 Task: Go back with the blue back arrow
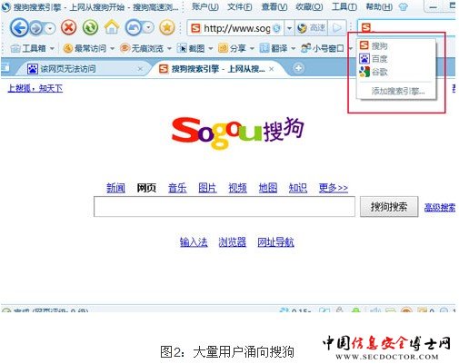(x=19, y=28)
